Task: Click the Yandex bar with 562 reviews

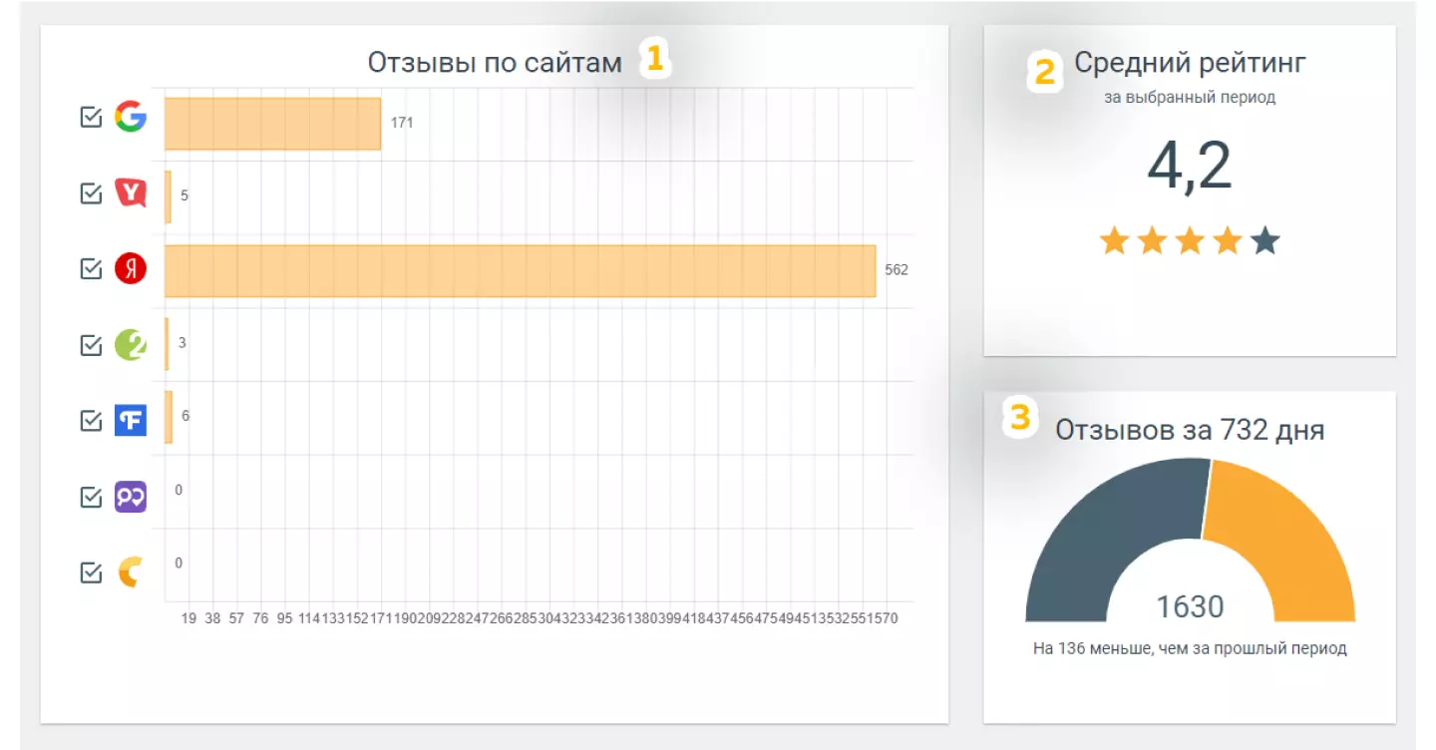Action: click(x=521, y=270)
